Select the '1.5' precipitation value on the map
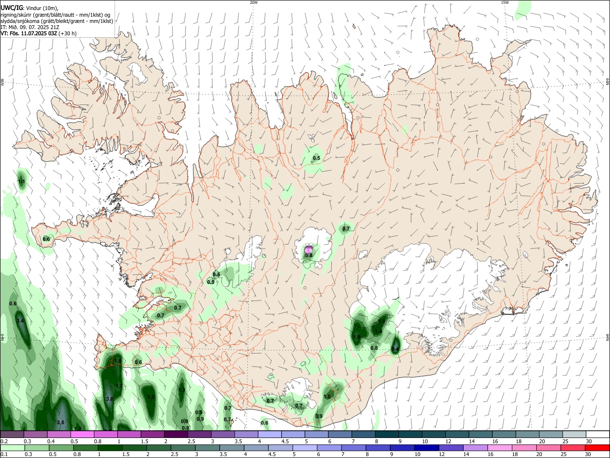The image size is (610, 458). 151,397
